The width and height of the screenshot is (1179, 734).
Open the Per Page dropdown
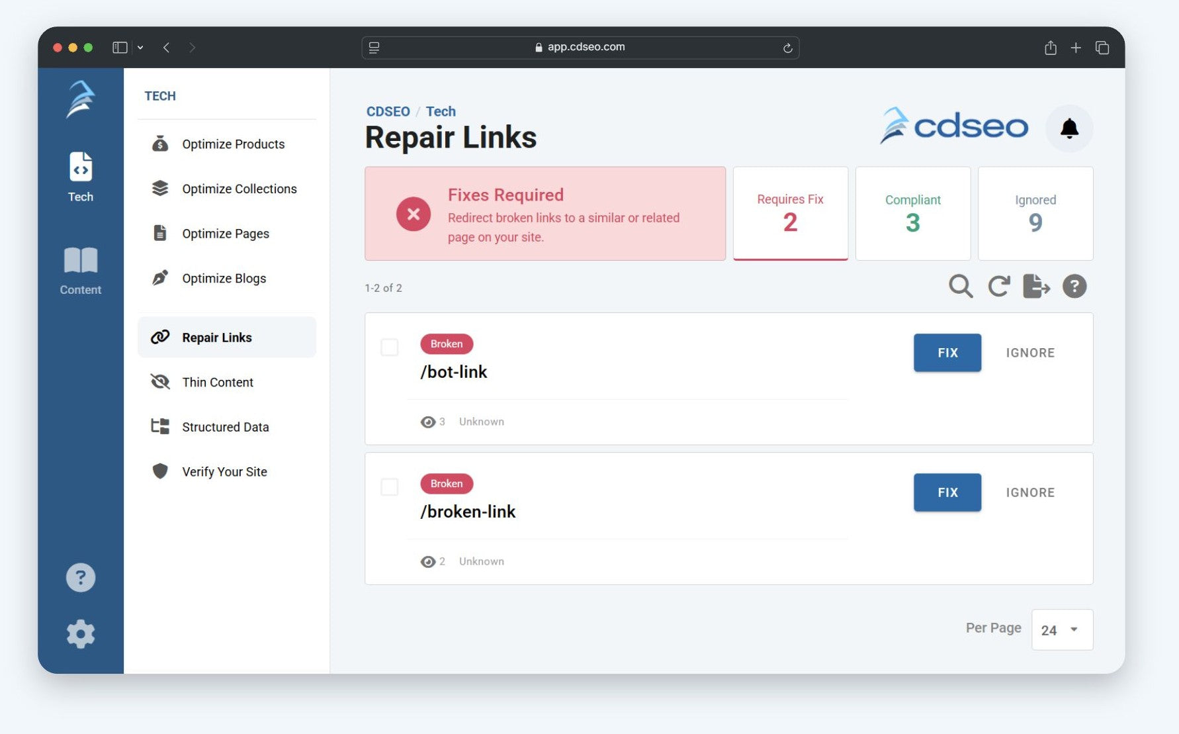1061,629
